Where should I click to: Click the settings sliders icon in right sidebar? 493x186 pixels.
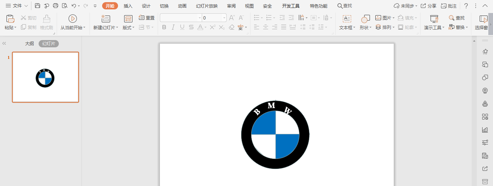(x=485, y=143)
